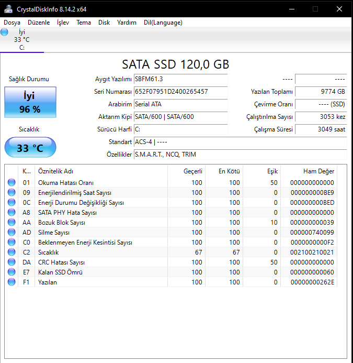353x363 pixels.
Task: Select the Silme Sayısı attribute name
Action: [x=54, y=233]
